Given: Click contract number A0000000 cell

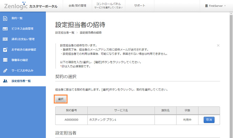Looking at the screenshot, I should click(71, 120).
